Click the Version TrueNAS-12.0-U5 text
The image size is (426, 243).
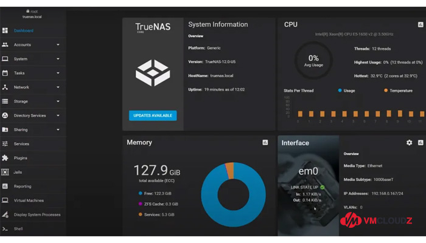(x=212, y=62)
